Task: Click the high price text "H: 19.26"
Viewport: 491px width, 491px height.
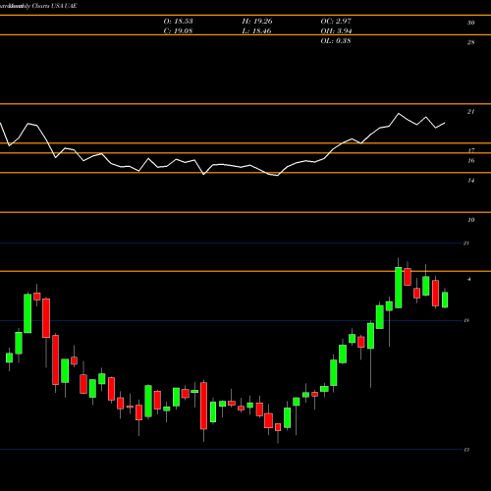Action: (257, 22)
